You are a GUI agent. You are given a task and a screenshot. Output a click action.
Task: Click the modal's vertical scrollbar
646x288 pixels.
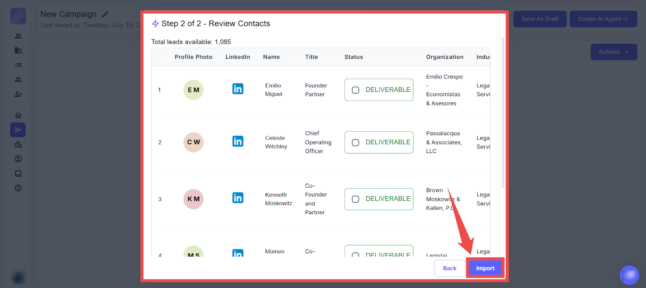[503, 113]
